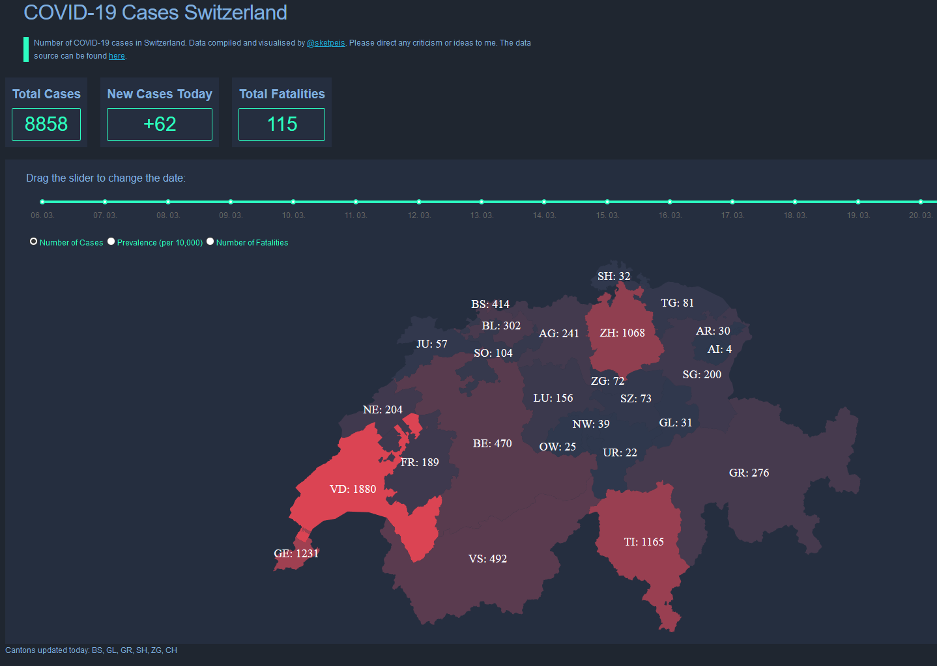Click the 06. 03. slider marker
Viewport: 937px width, 666px height.
(42, 202)
